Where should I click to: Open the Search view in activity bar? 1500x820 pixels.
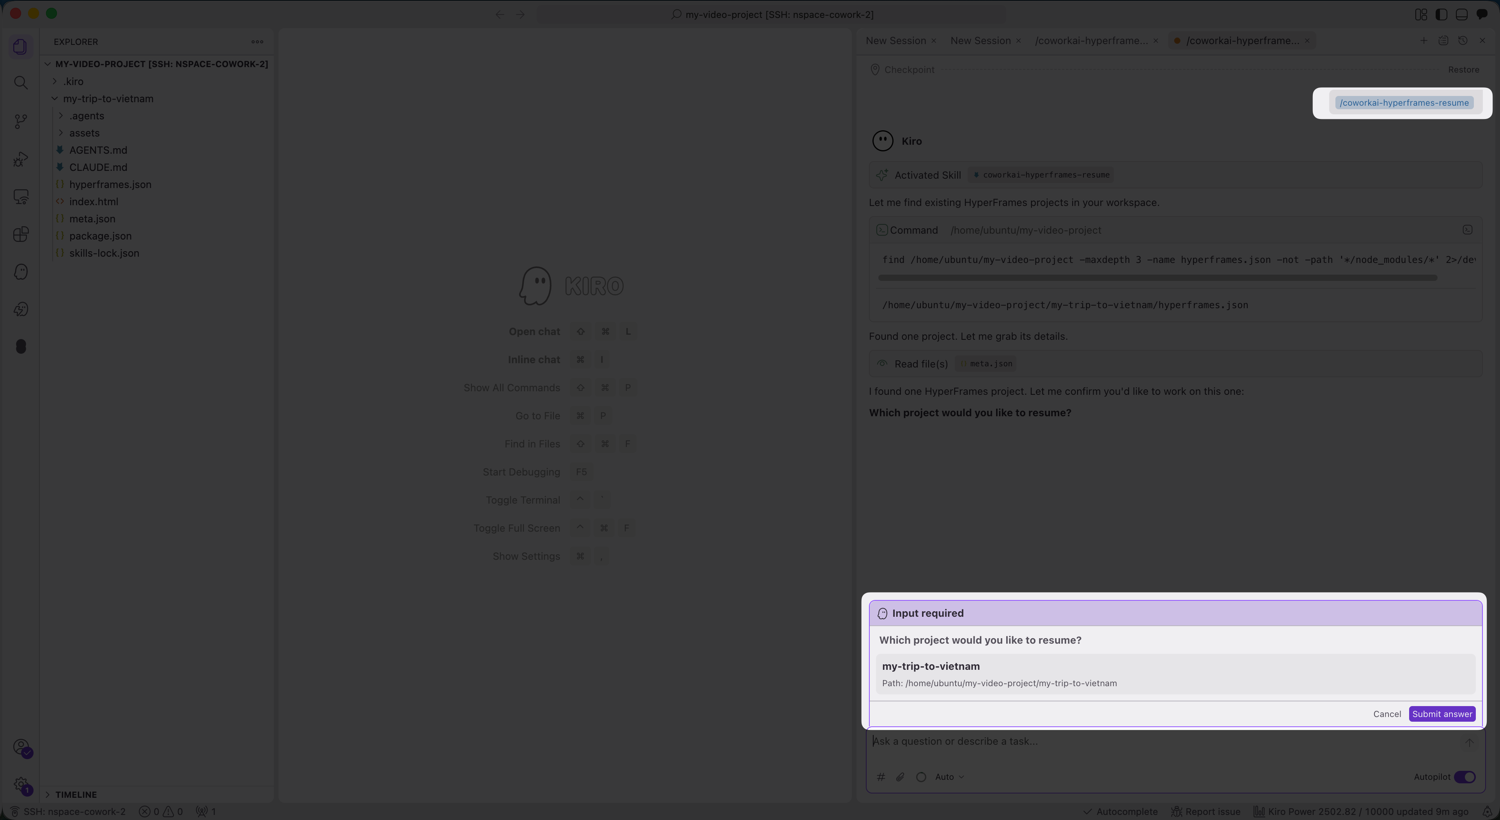click(21, 83)
